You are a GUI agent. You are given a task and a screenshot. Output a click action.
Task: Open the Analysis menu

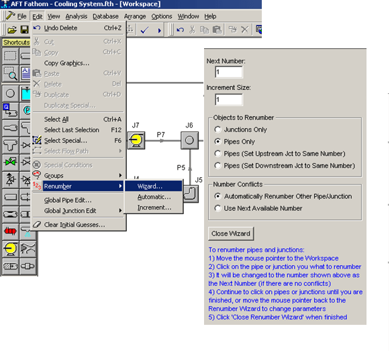(77, 16)
